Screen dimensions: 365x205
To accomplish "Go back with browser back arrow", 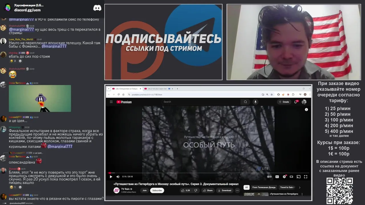I will [x=109, y=94].
